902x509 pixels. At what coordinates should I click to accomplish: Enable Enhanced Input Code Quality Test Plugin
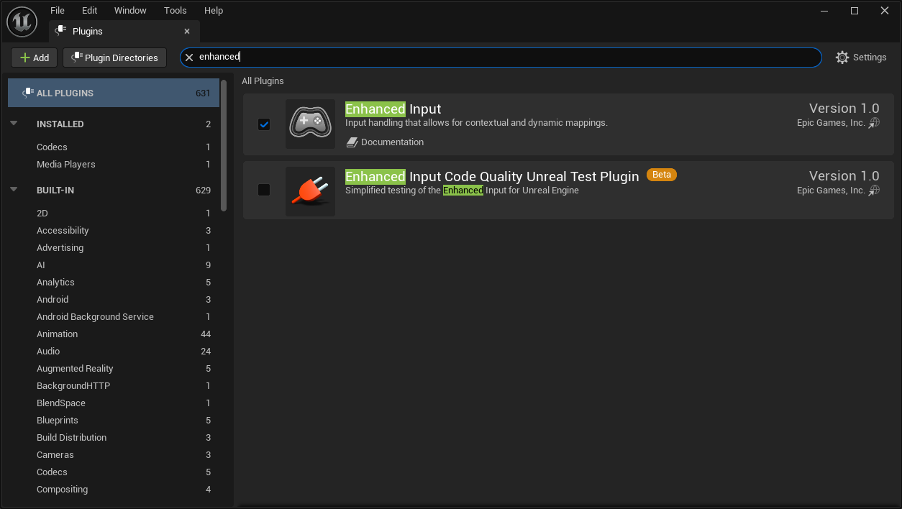pyautogui.click(x=264, y=190)
